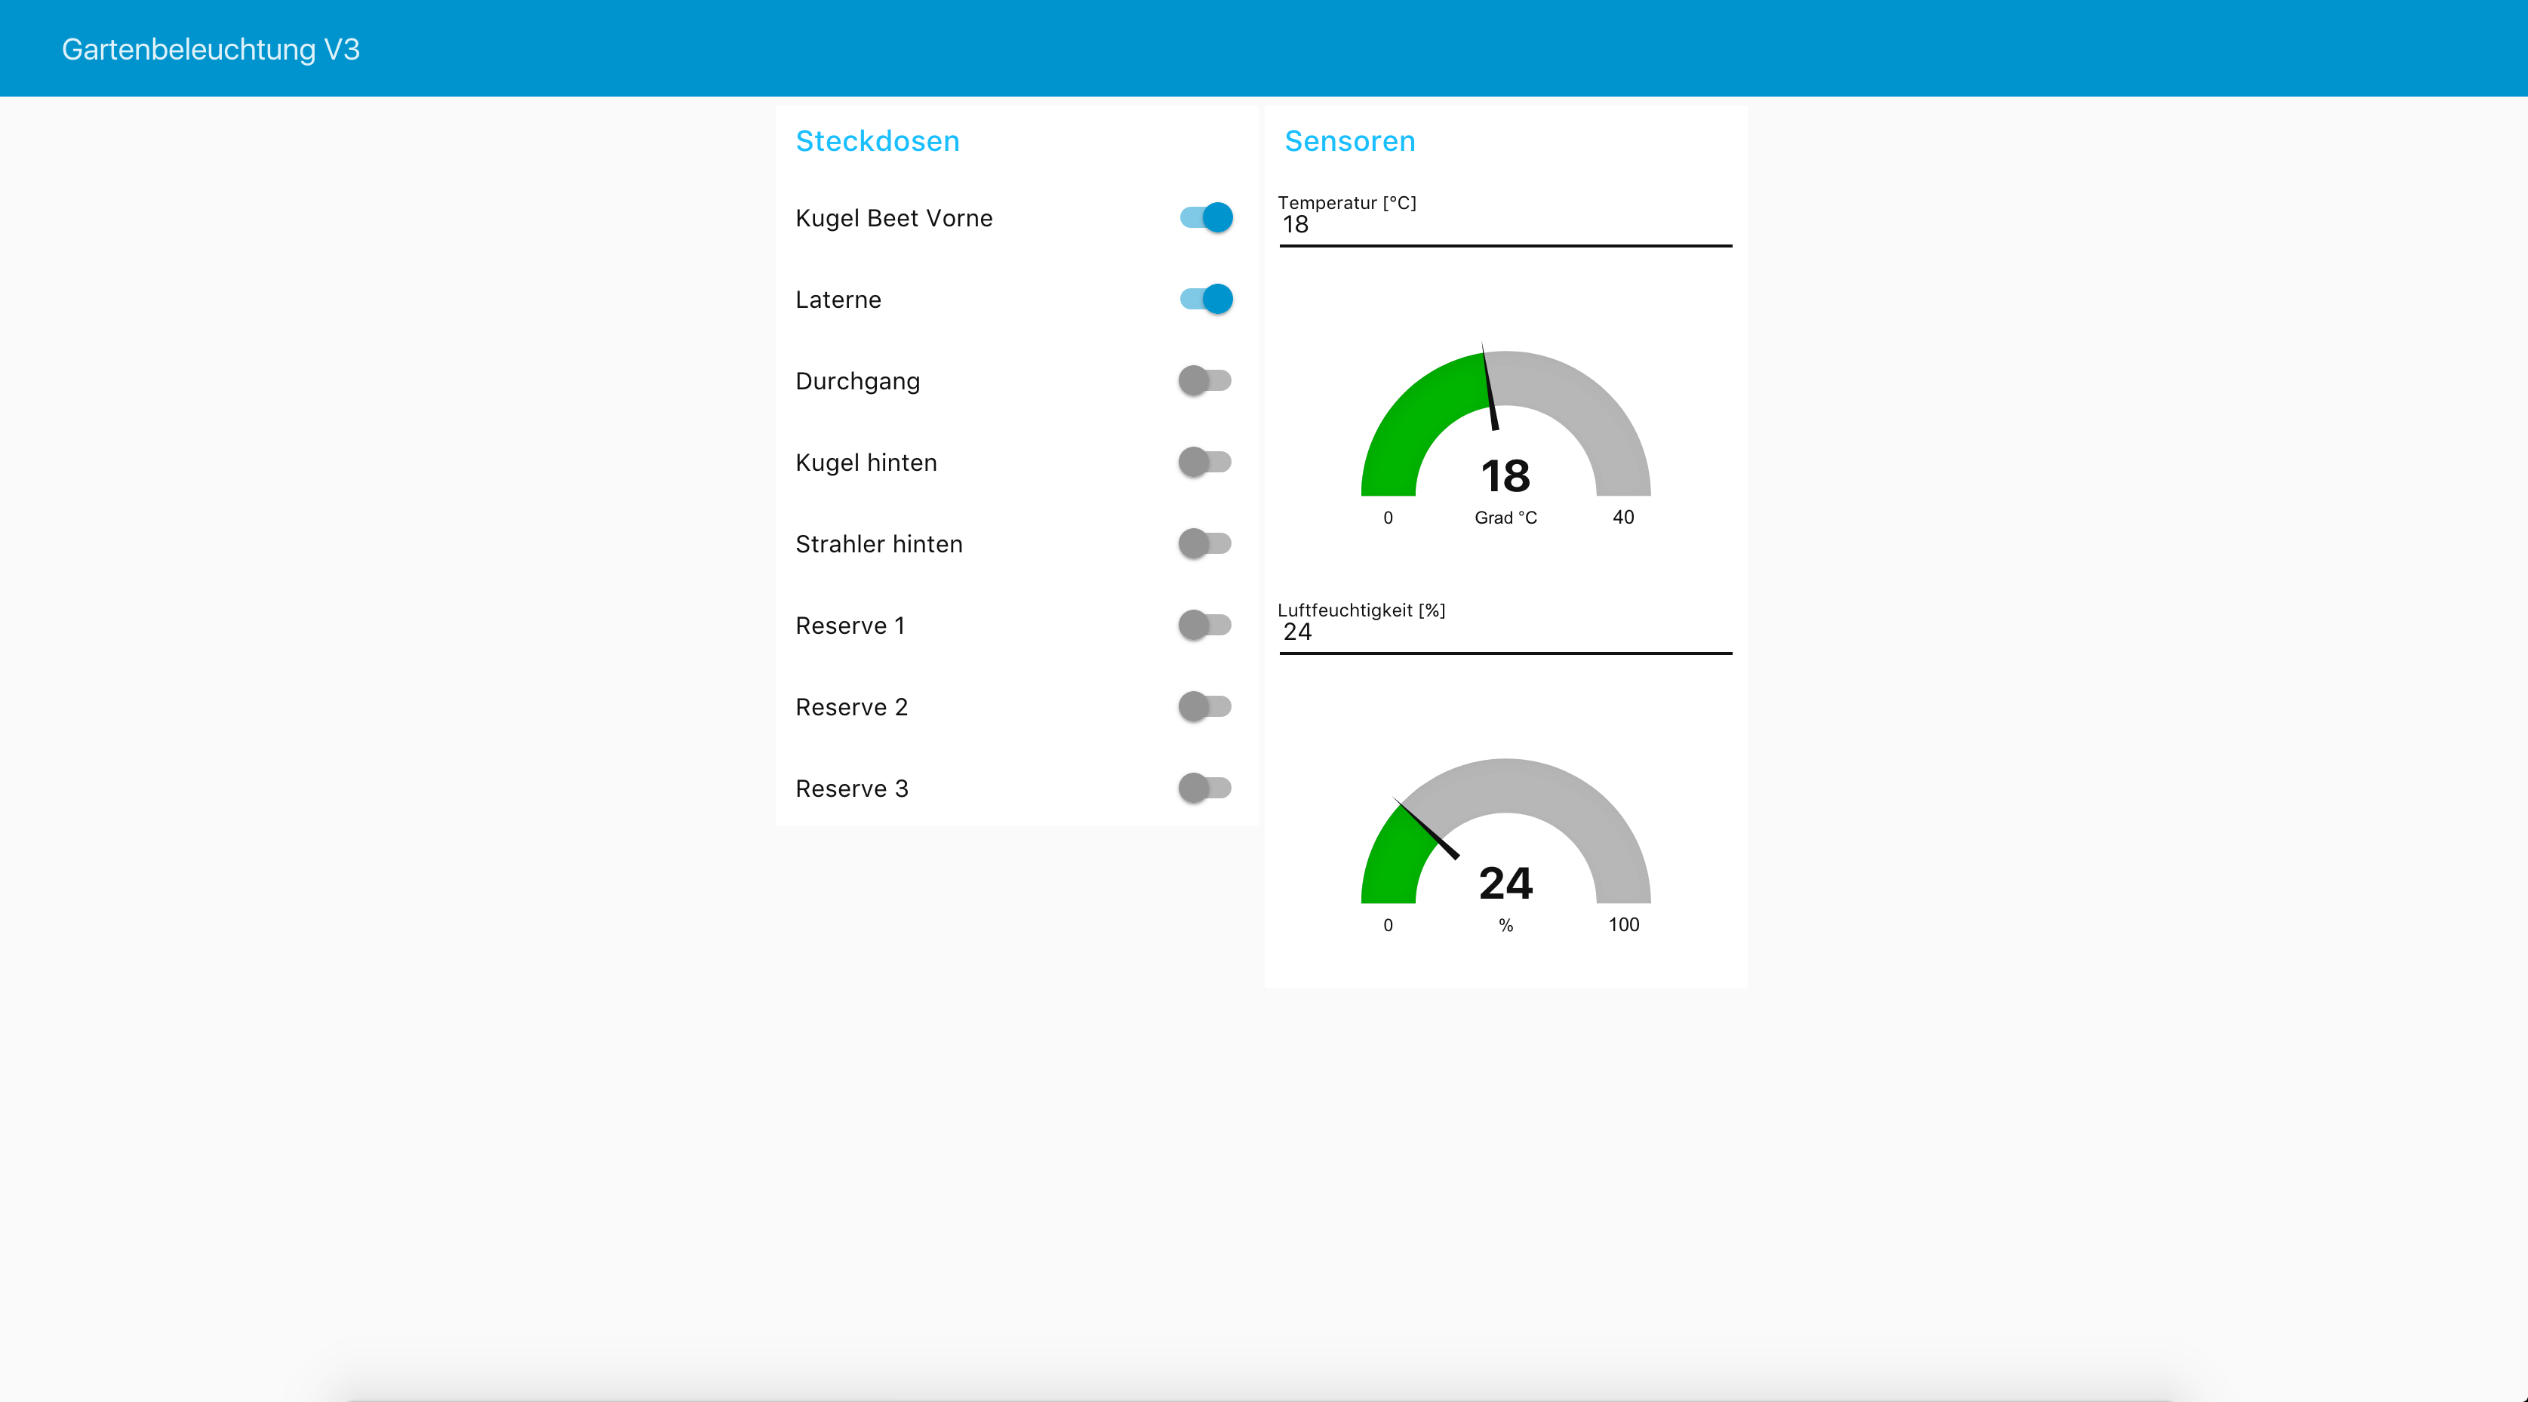Viewport: 2528px width, 1402px height.
Task: Toggle Reserve 2 on
Action: (x=1204, y=706)
